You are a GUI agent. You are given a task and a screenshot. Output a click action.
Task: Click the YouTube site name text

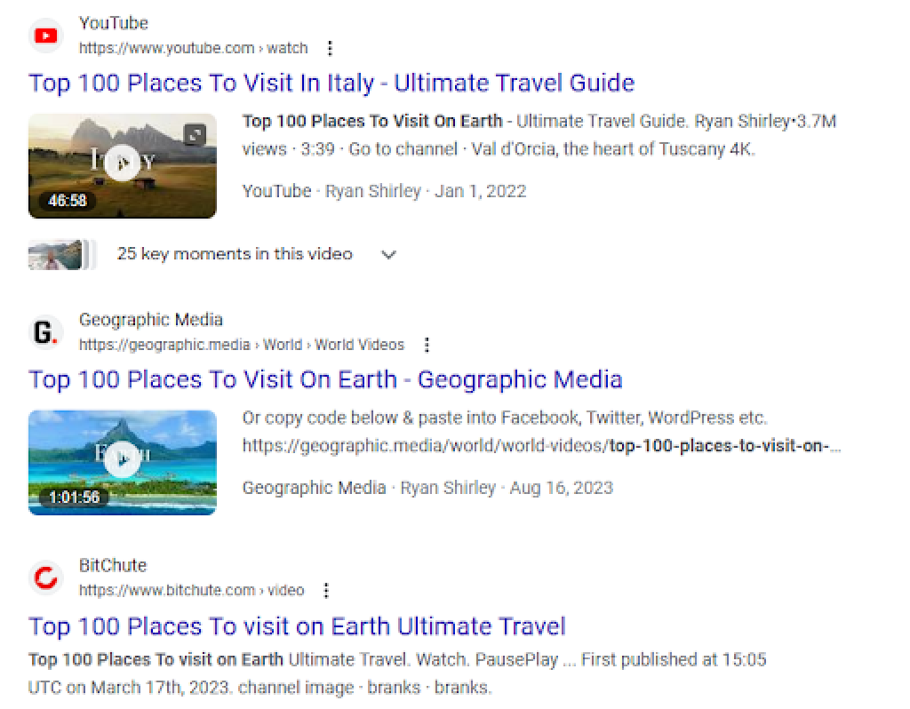113,23
